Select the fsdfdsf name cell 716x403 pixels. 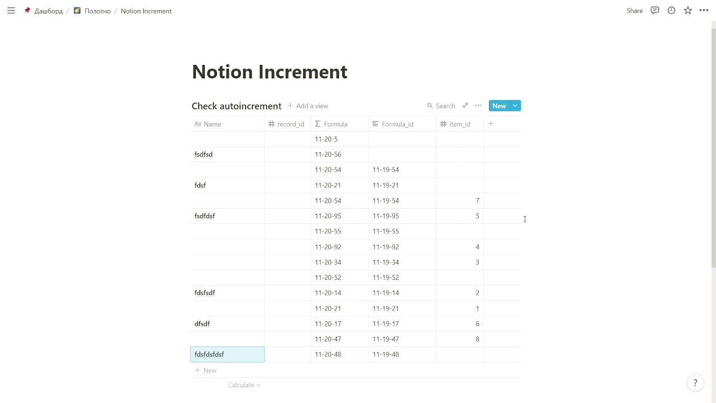point(227,216)
